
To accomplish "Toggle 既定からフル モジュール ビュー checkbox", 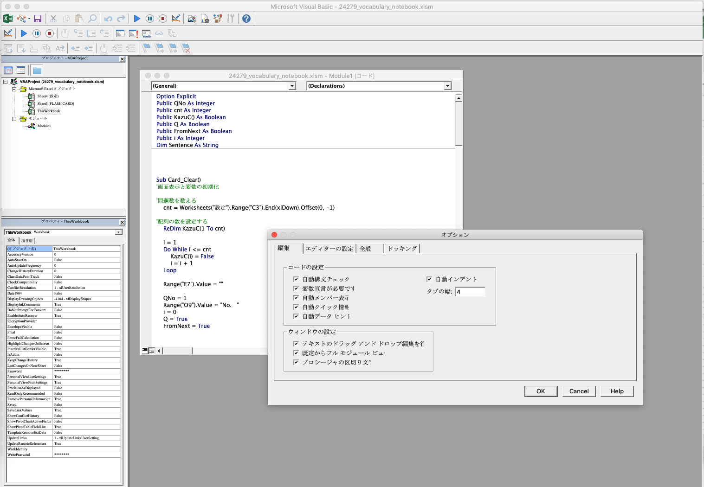I will (x=296, y=353).
